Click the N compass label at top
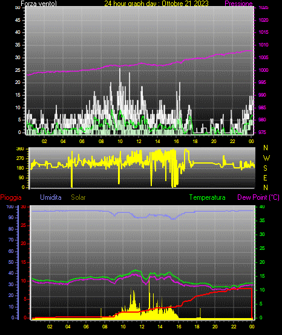 (266, 148)
